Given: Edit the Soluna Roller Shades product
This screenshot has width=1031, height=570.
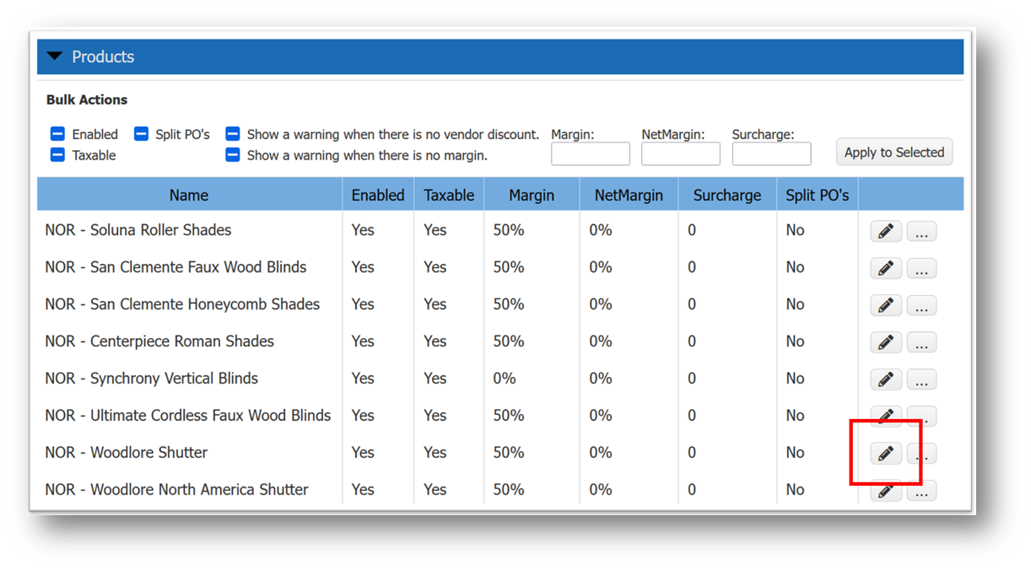Looking at the screenshot, I should pos(886,231).
